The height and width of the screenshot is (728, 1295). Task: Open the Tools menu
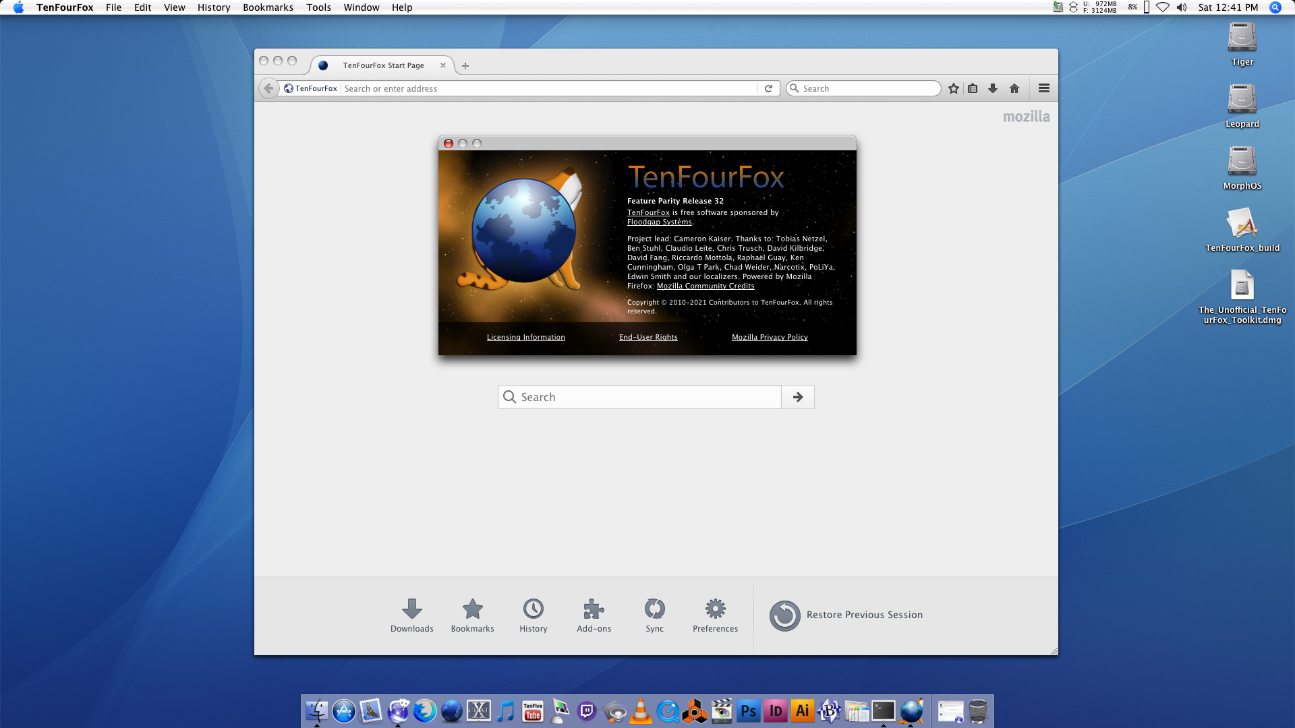(x=318, y=7)
